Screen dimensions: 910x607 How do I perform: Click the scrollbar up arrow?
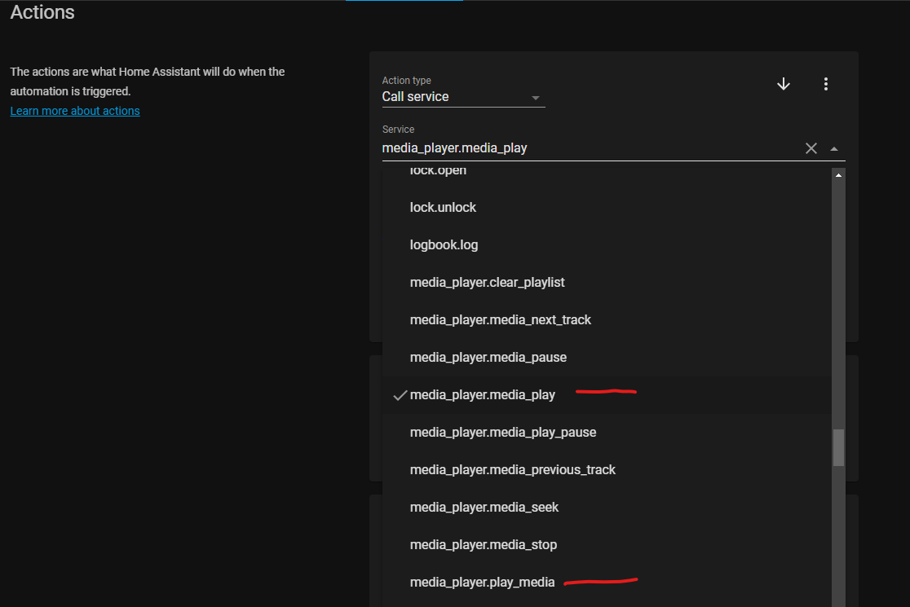pos(838,173)
